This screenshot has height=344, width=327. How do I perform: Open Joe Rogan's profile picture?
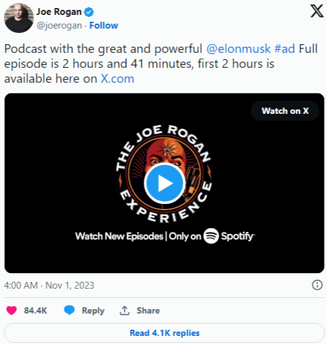pyautogui.click(x=19, y=18)
